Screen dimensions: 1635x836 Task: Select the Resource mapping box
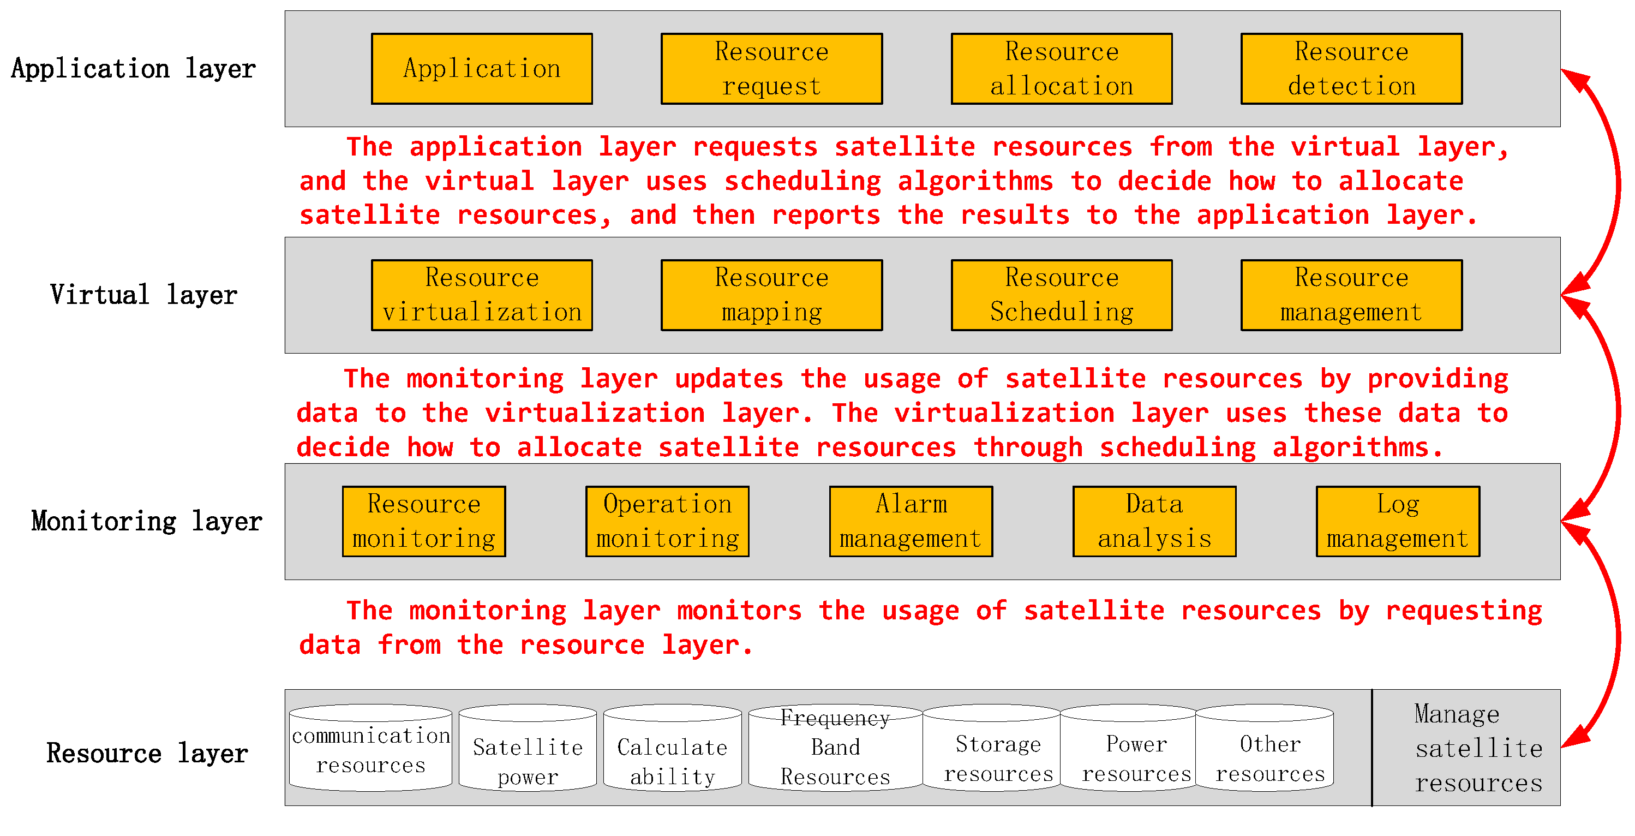tap(771, 295)
